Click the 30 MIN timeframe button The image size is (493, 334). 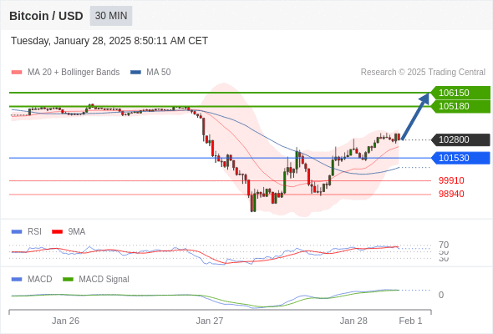[111, 16]
